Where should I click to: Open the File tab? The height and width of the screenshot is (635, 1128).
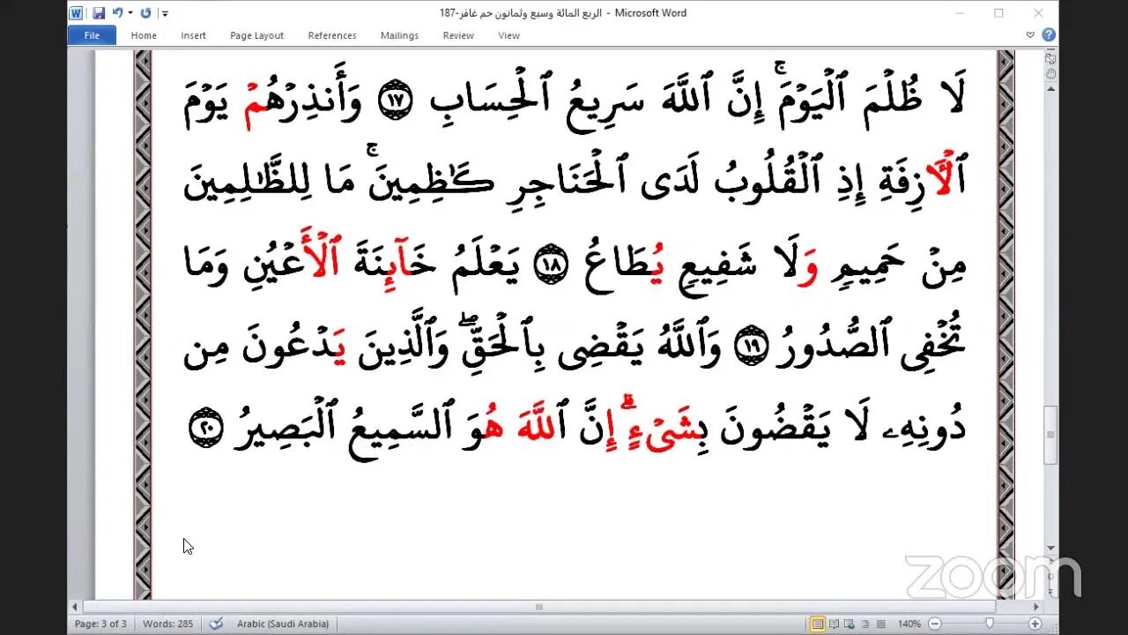point(92,35)
